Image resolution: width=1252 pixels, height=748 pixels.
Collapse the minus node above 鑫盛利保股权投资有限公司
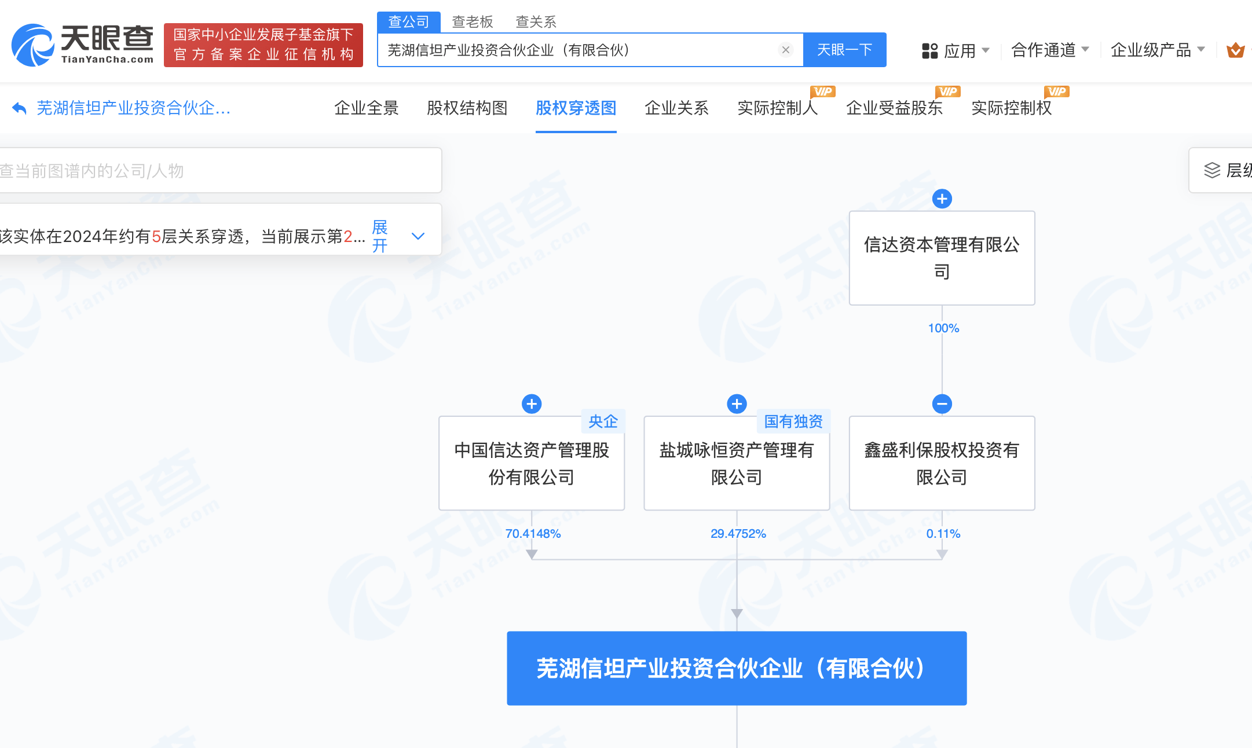click(x=942, y=404)
